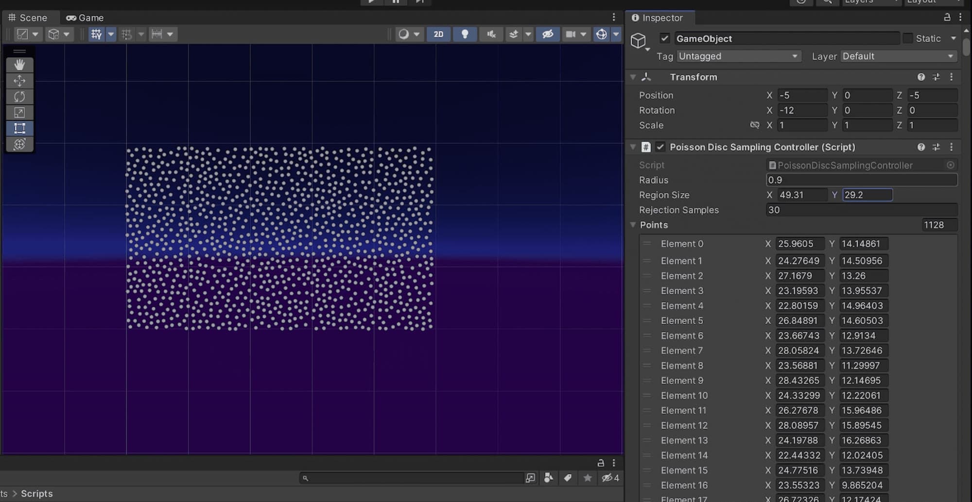Select the Move tool

[x=19, y=81]
